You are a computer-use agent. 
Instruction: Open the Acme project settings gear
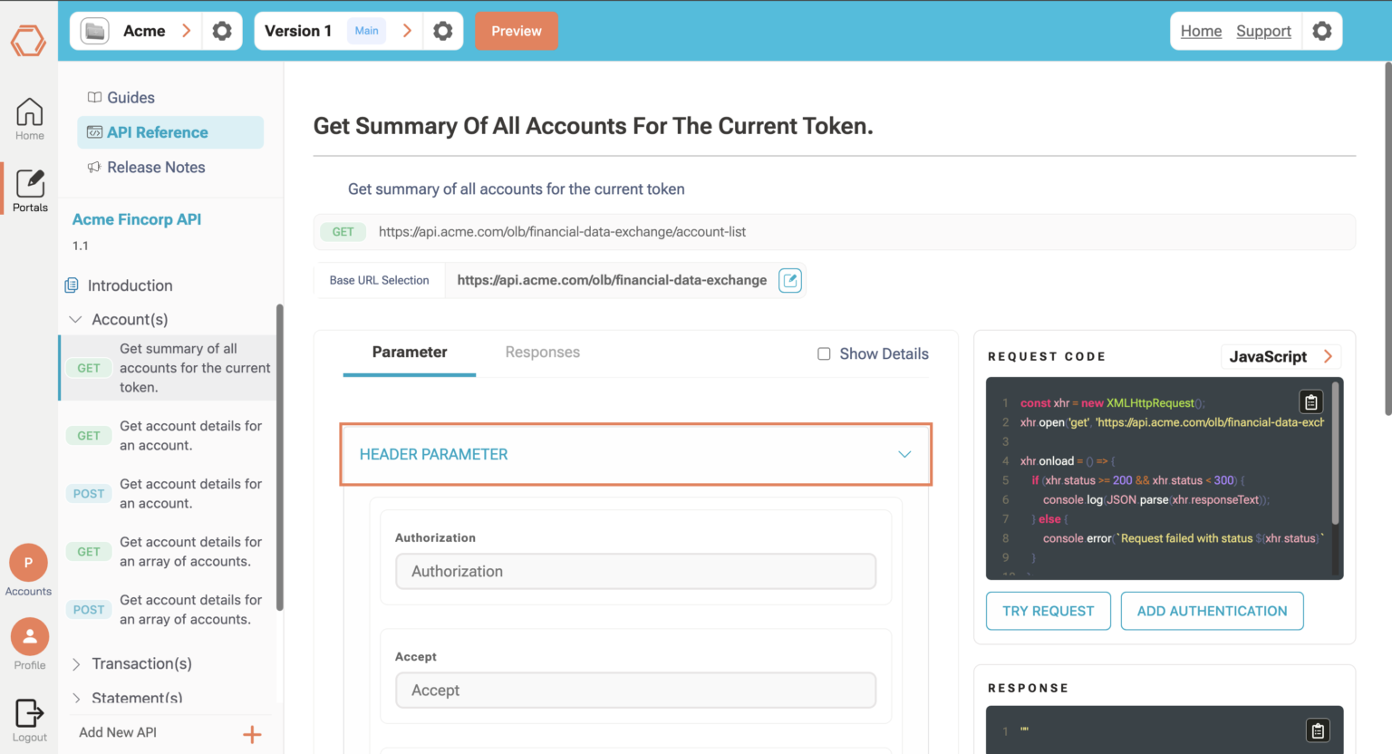[222, 30]
